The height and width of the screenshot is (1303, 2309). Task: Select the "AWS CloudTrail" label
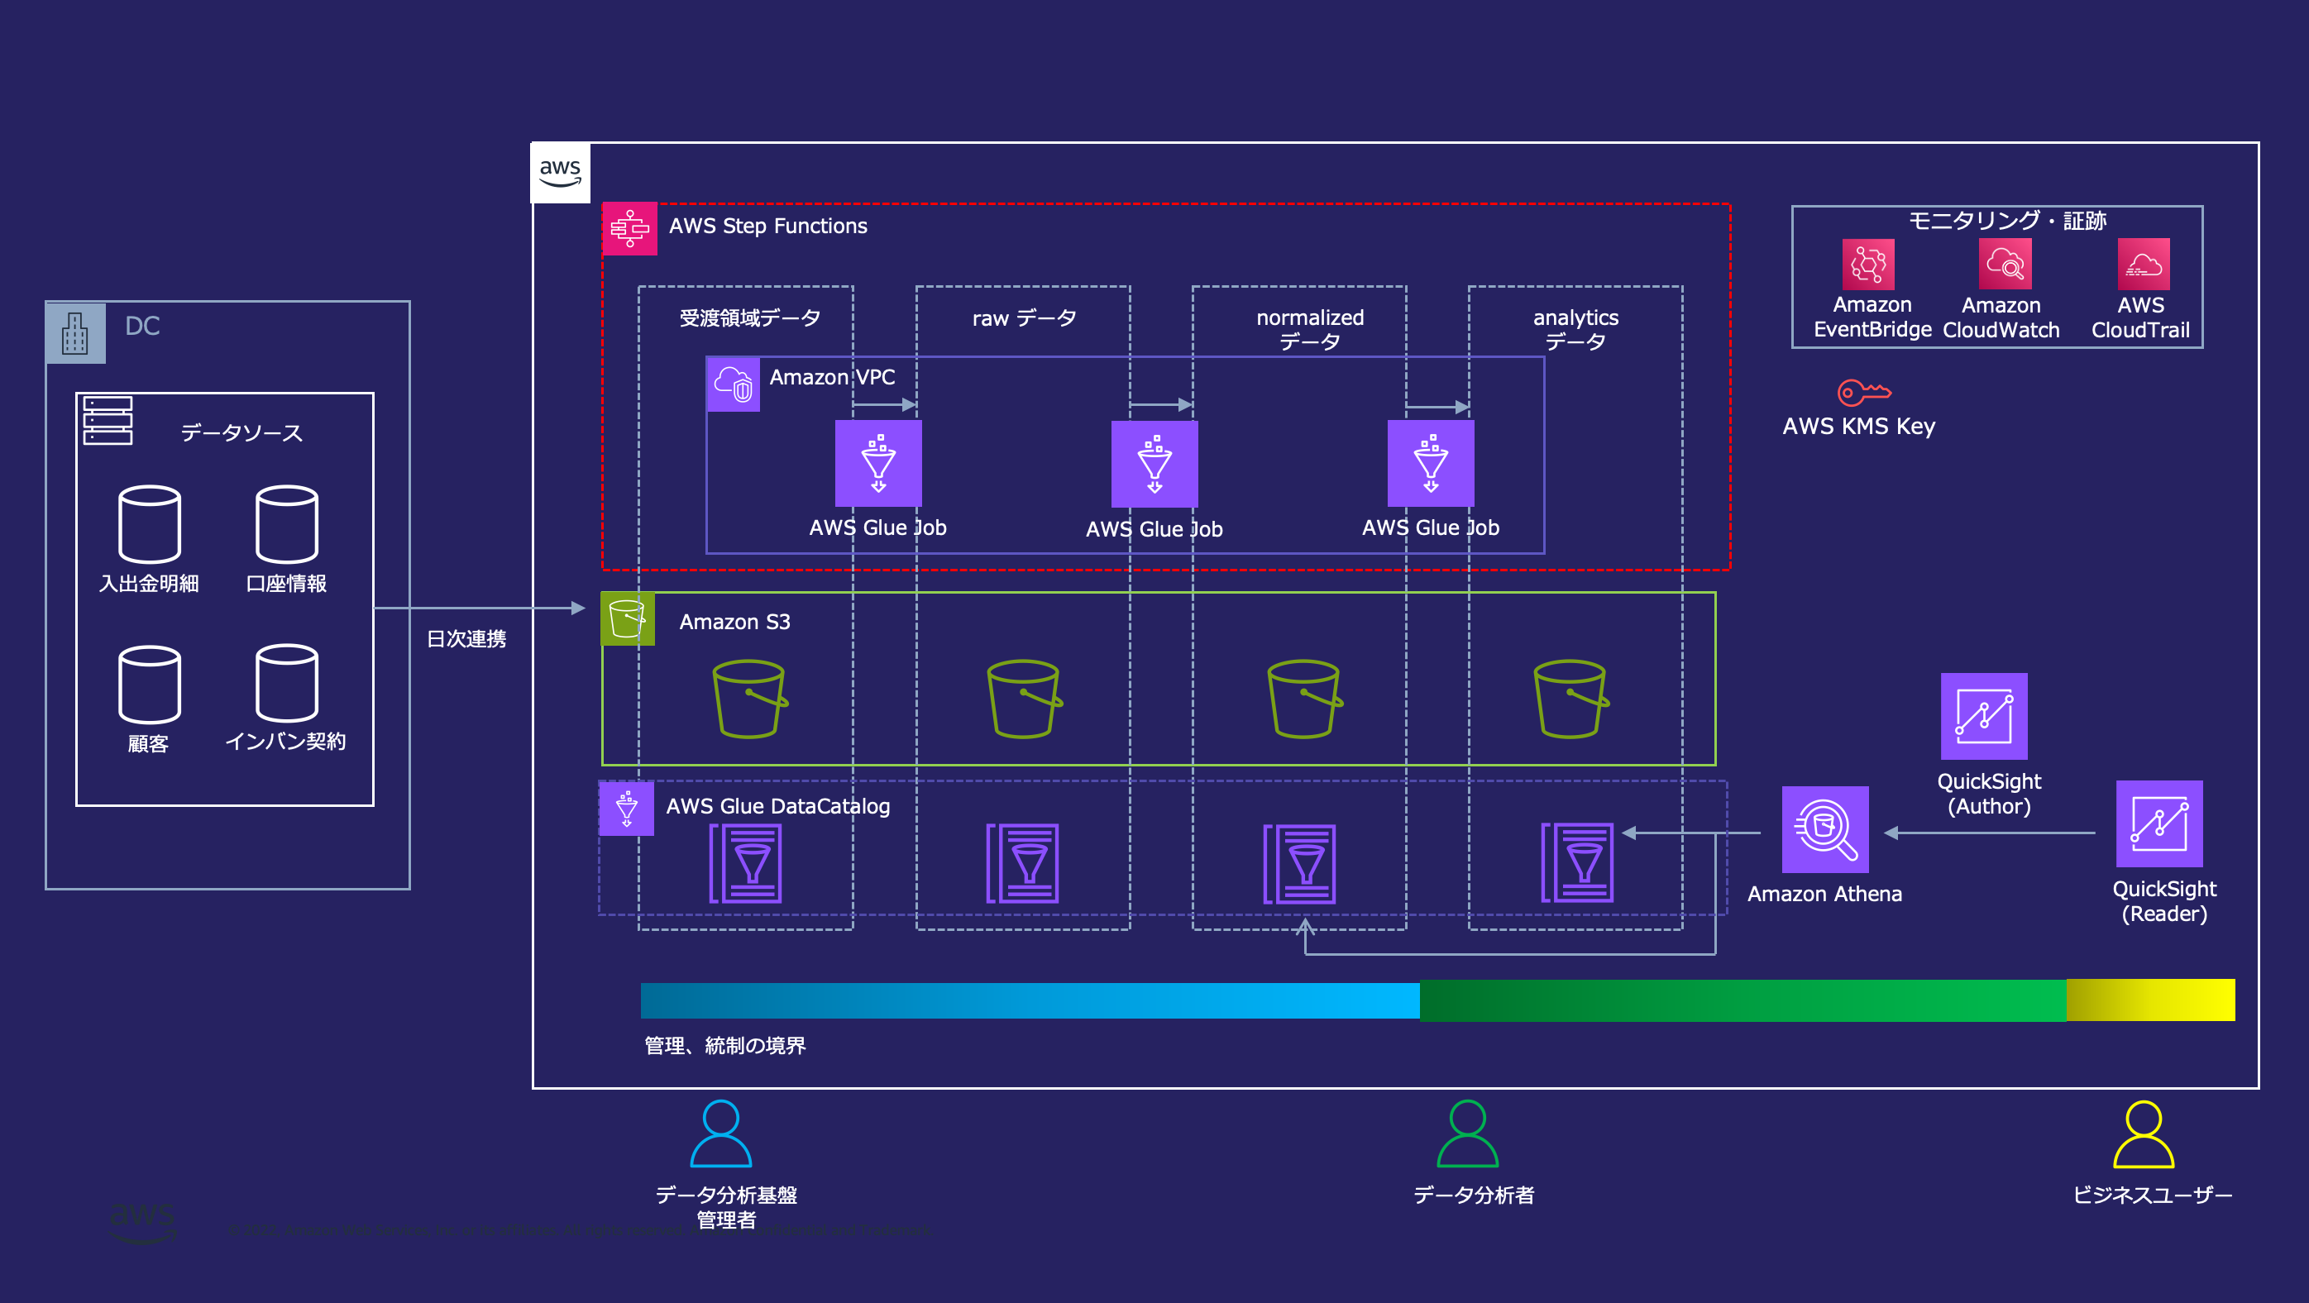click(x=2140, y=317)
